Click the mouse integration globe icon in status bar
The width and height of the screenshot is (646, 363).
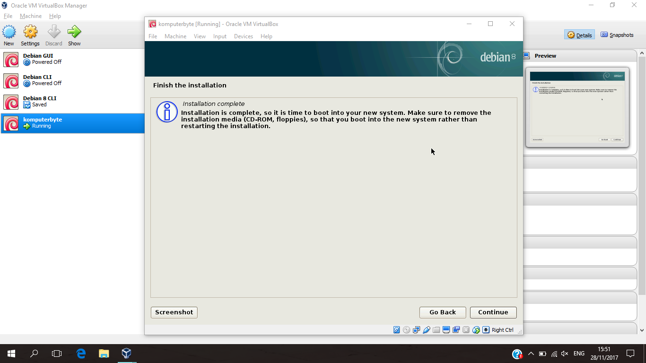coord(476,330)
